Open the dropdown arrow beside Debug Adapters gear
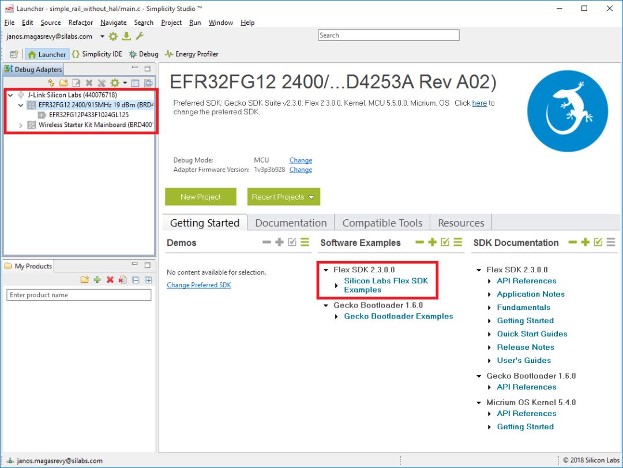This screenshot has height=468, width=623. [125, 83]
